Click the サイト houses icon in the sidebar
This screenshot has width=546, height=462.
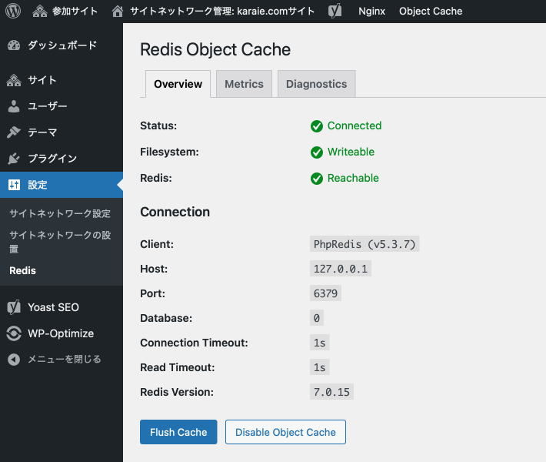coord(14,80)
